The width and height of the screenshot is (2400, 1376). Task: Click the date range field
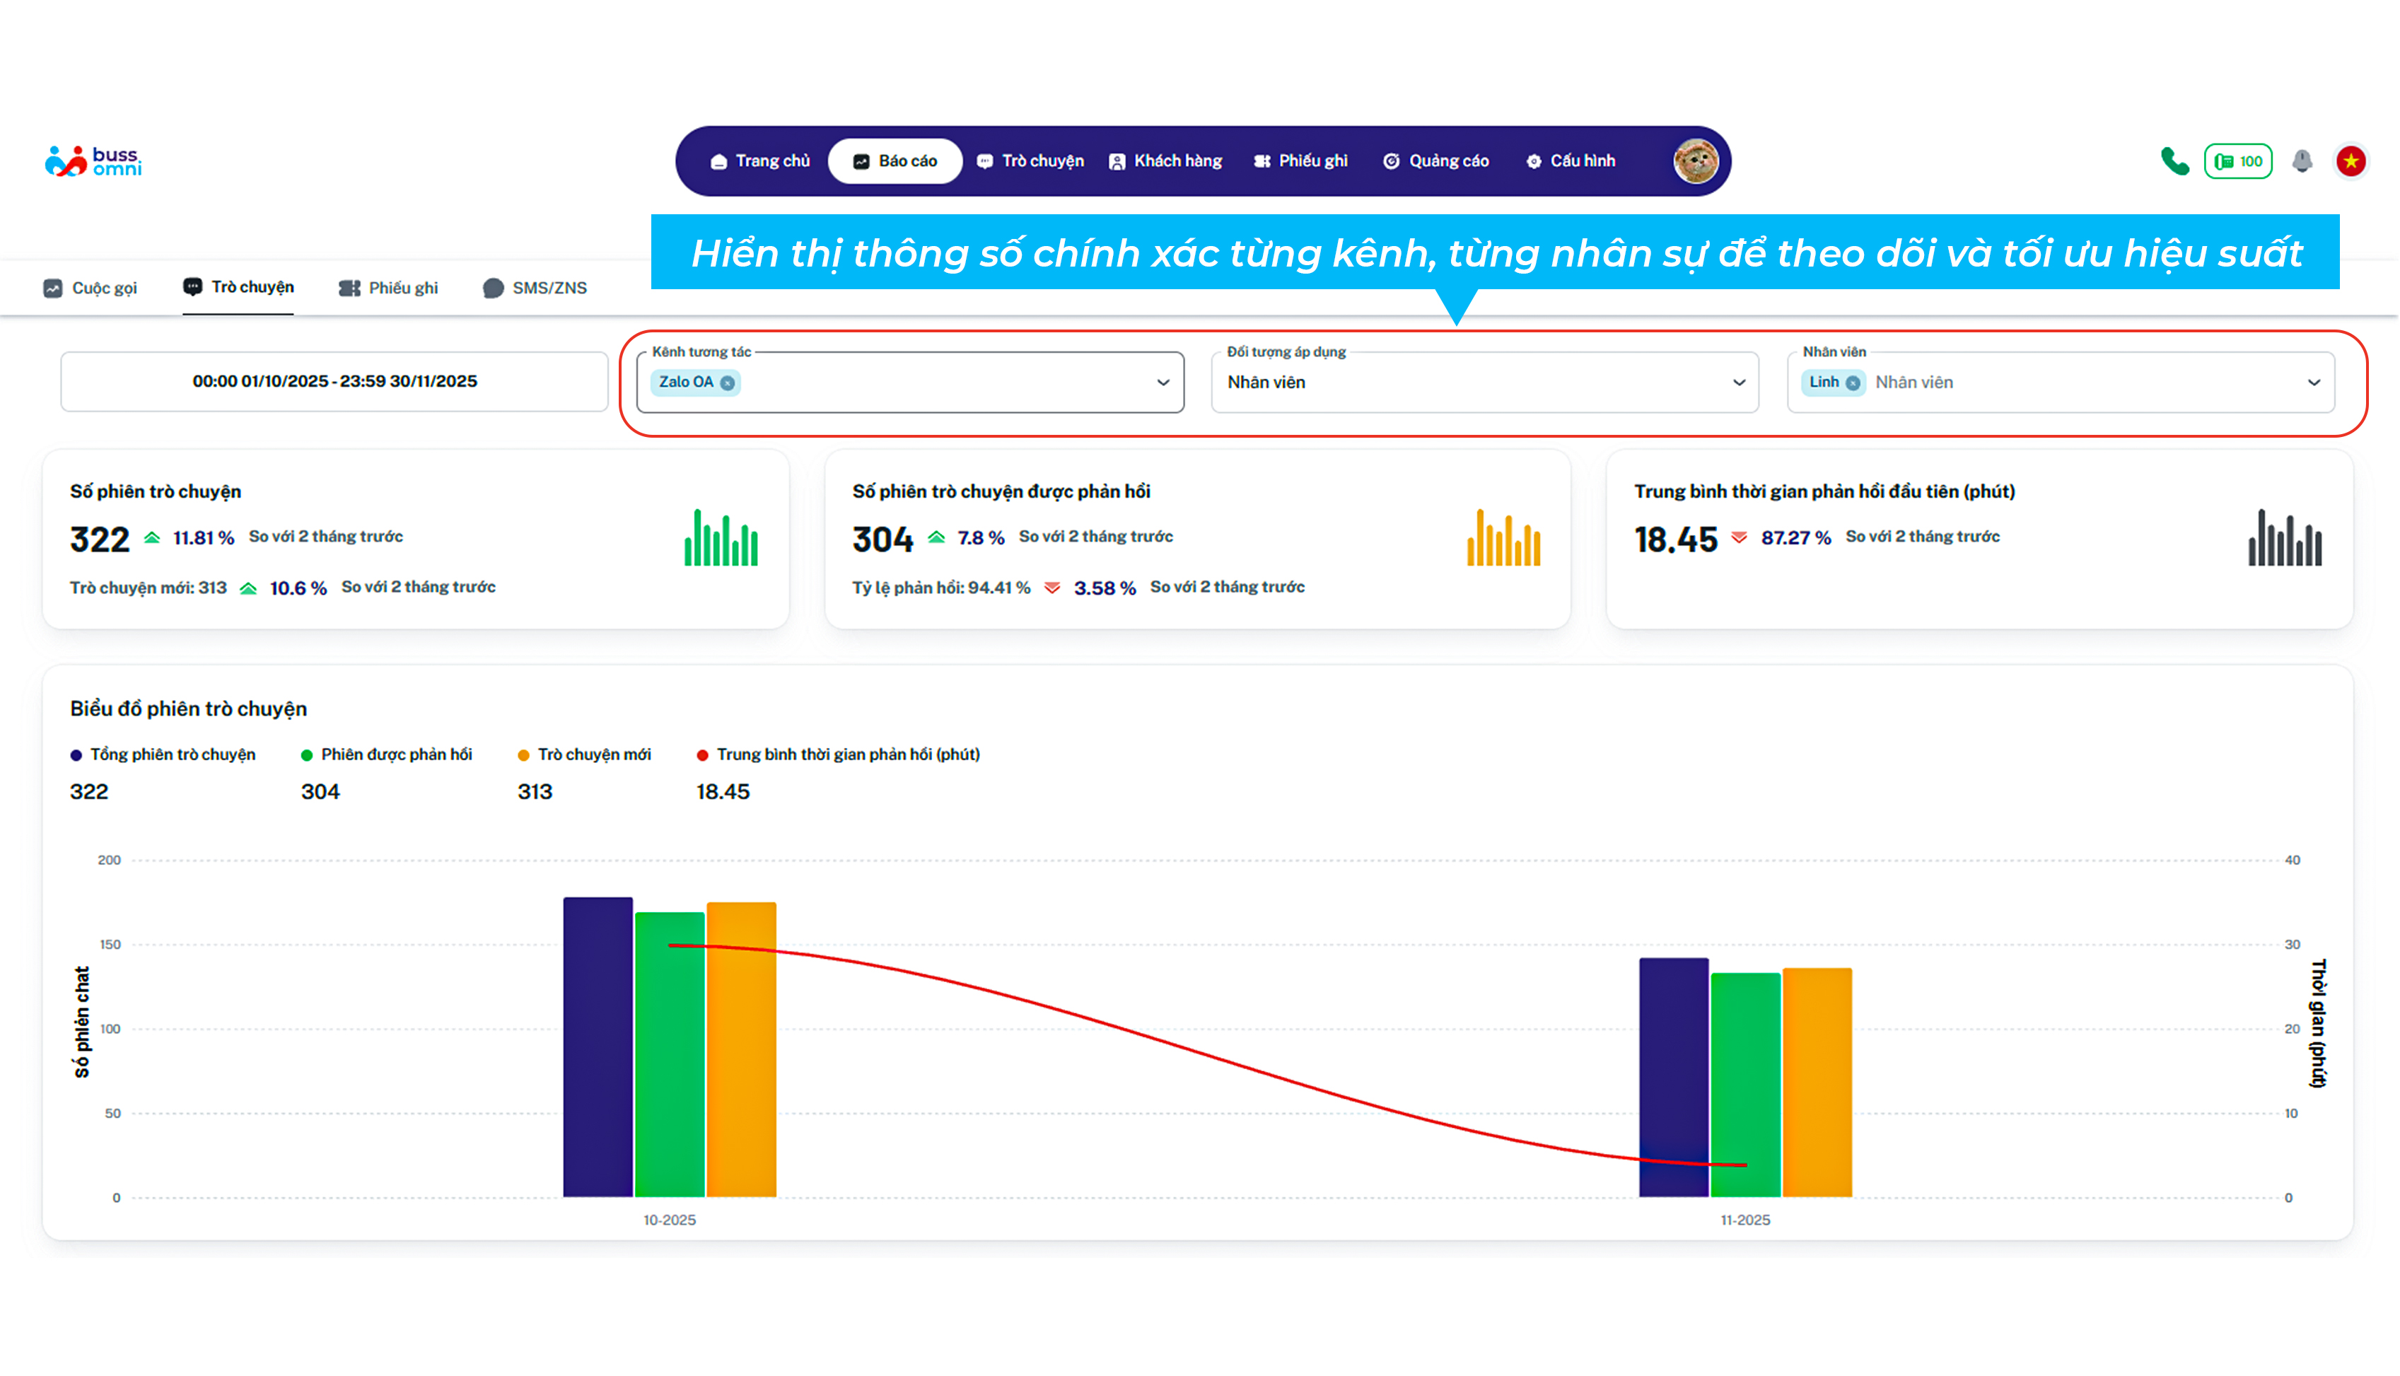[334, 382]
